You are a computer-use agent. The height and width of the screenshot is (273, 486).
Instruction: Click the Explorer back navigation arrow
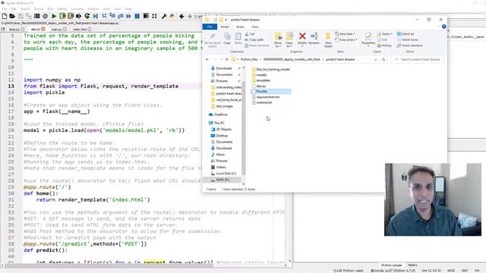(207, 59)
